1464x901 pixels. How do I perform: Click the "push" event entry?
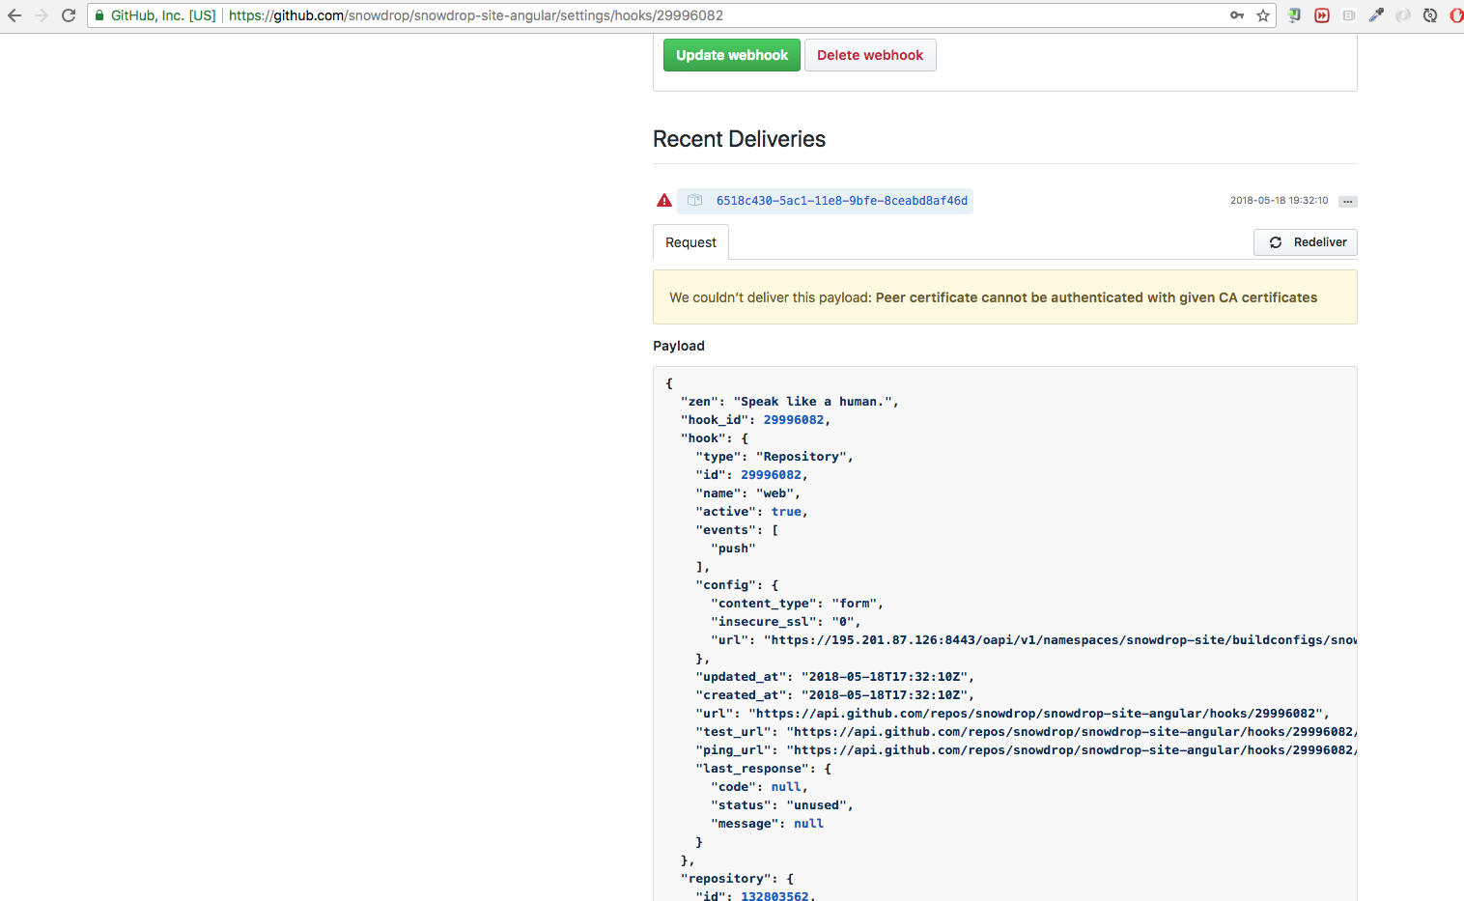733,549
